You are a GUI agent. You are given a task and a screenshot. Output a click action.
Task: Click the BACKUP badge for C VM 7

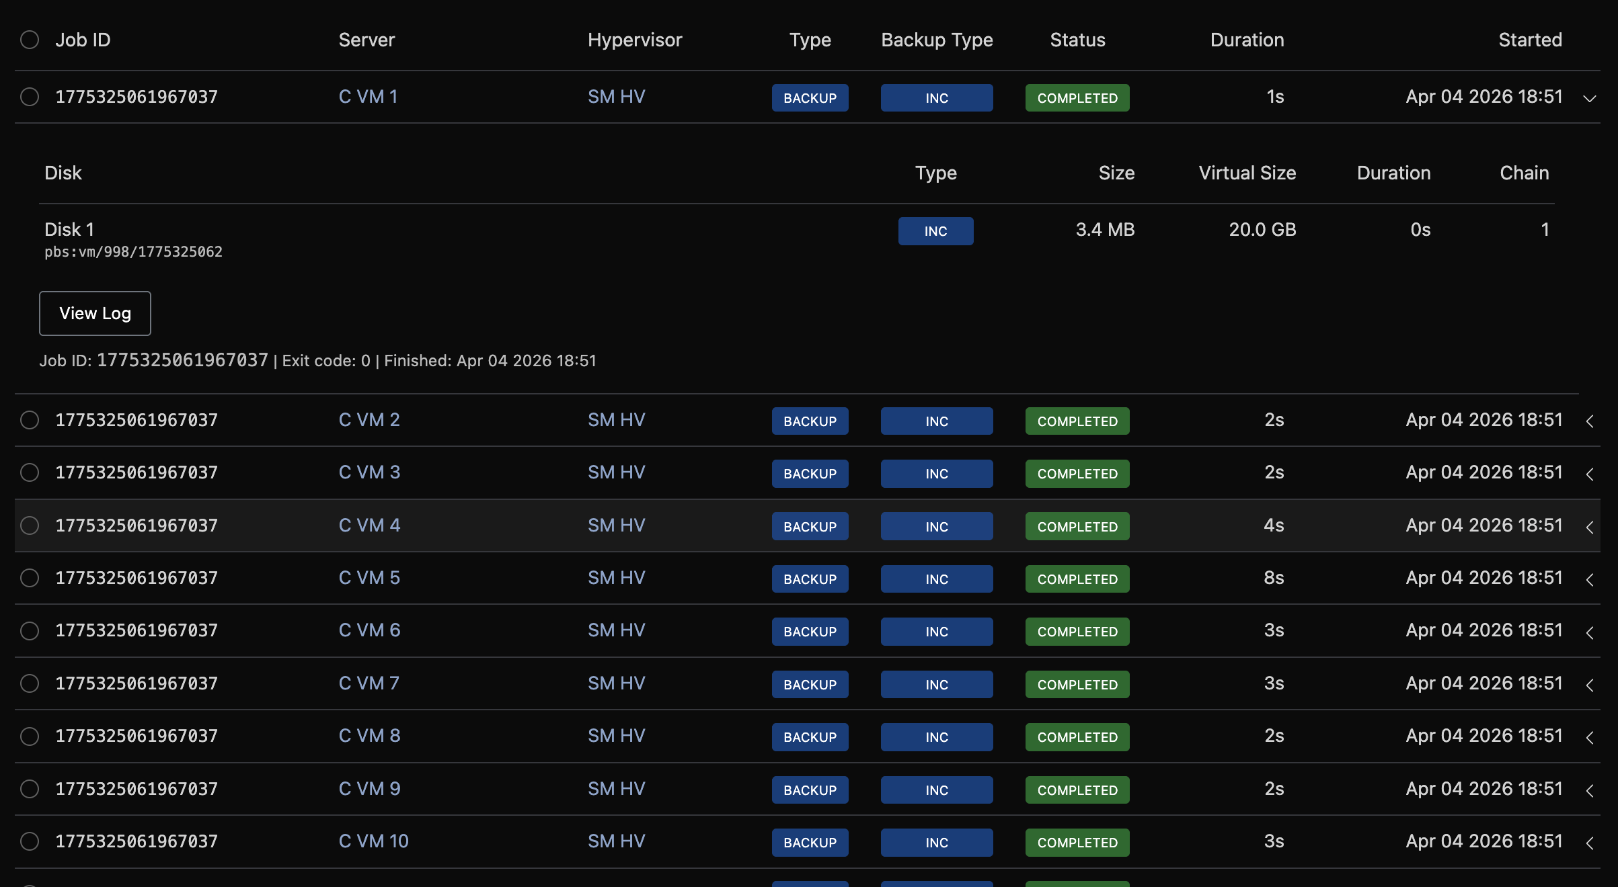tap(810, 685)
